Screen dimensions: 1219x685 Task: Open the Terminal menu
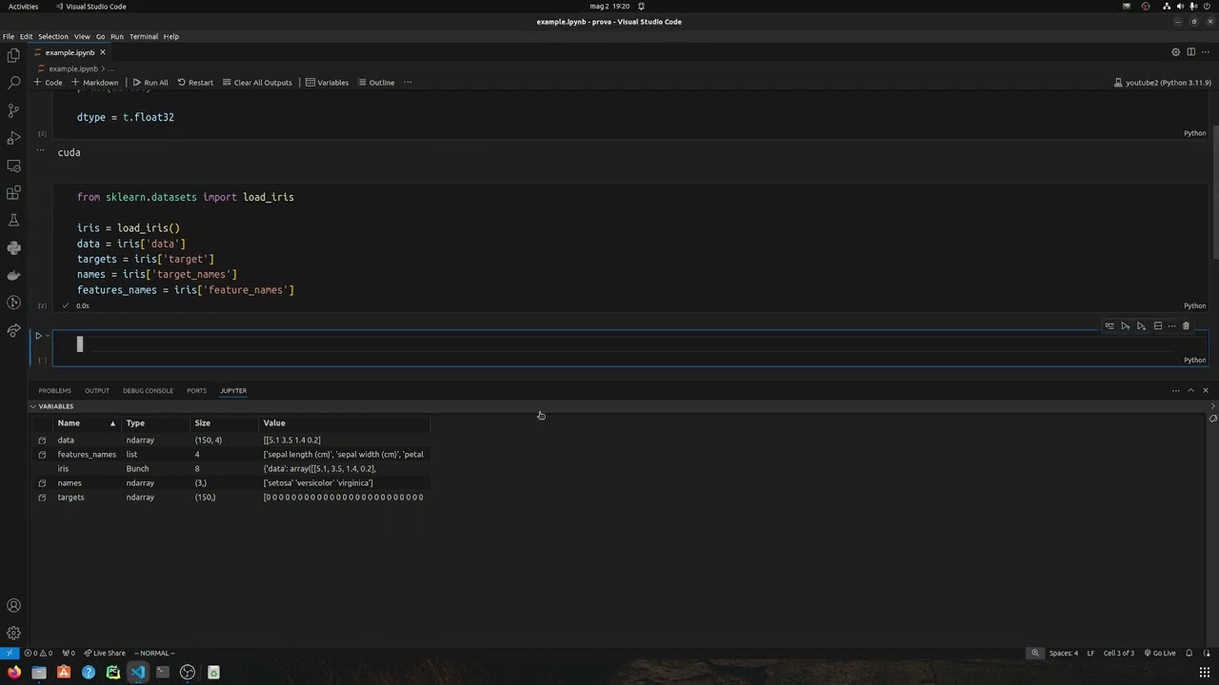[x=144, y=36]
